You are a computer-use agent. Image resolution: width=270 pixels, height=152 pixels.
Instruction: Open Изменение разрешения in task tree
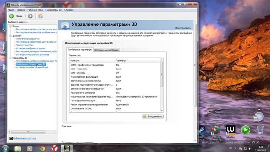click(x=27, y=39)
